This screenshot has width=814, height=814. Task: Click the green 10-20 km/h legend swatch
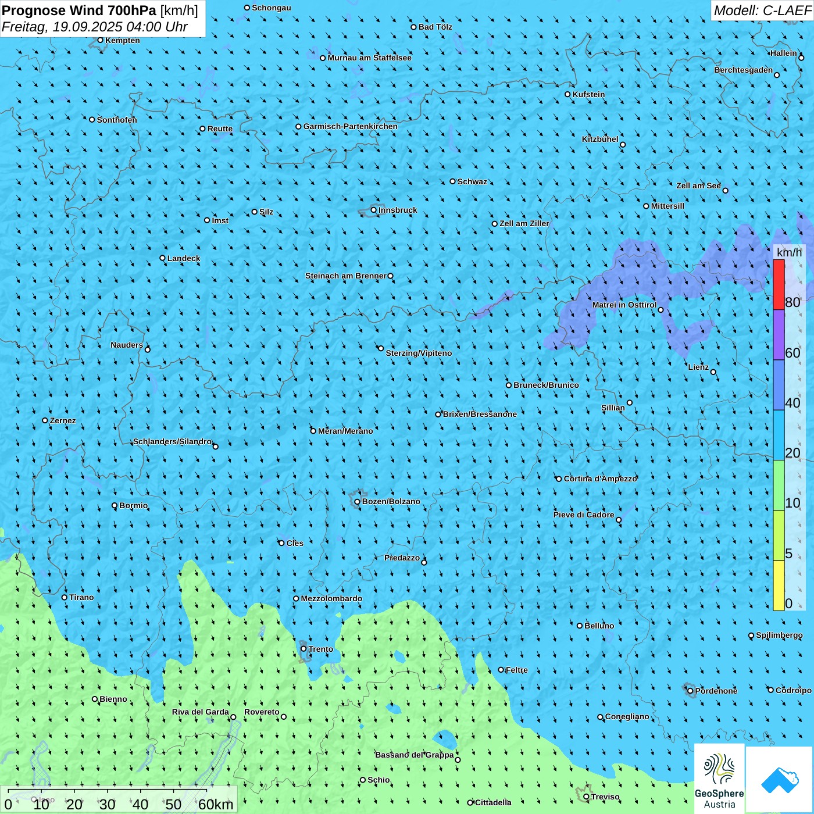tap(779, 485)
